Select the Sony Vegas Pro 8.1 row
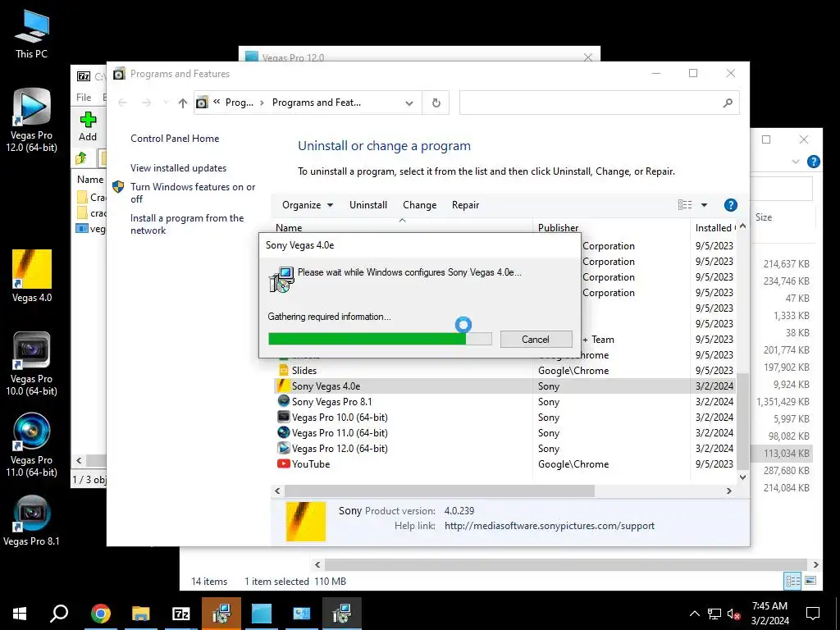 tap(504, 401)
